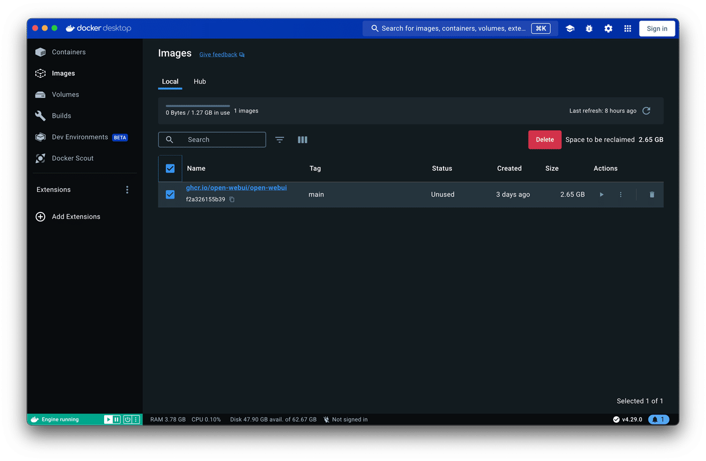Screen dimensions: 706x461
Task: Click Add Extensions plus icon
Action: point(41,217)
